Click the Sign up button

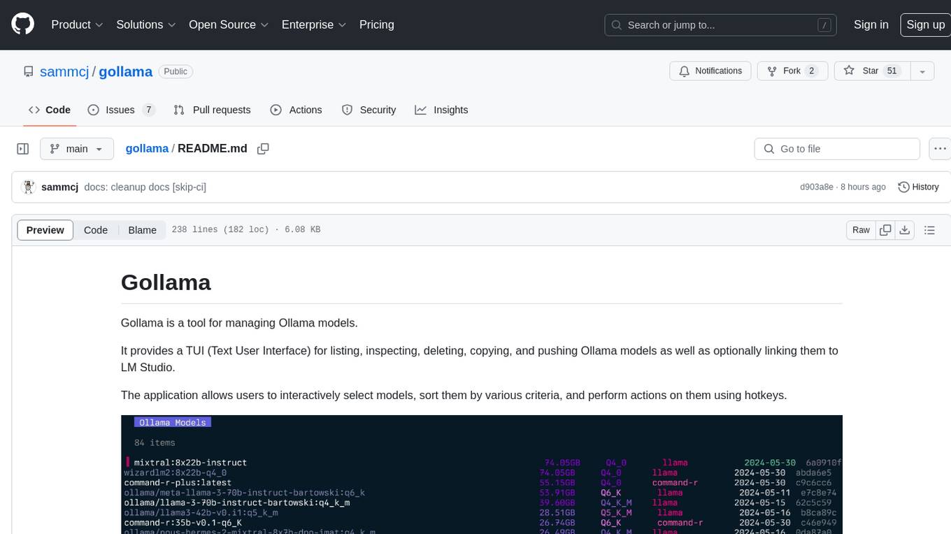(925, 24)
